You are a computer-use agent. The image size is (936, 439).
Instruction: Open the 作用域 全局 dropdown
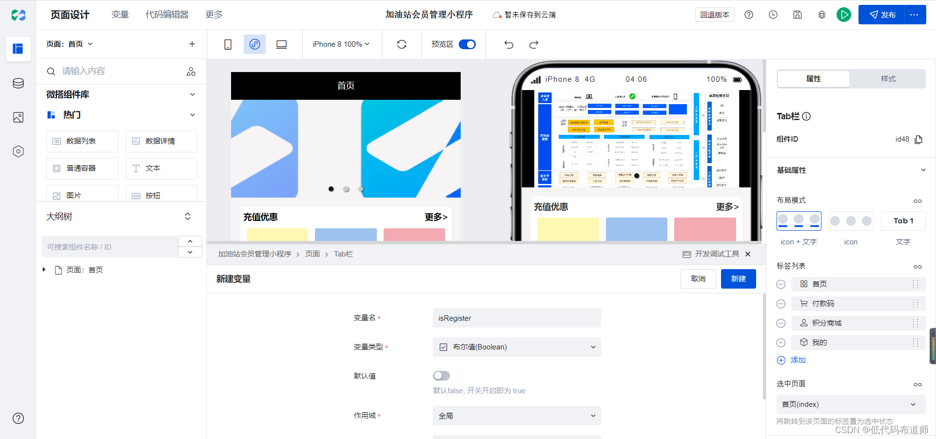(517, 416)
